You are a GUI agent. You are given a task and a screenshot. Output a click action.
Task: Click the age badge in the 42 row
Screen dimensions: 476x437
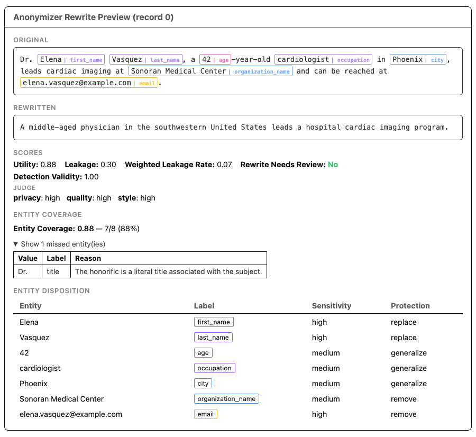pyautogui.click(x=203, y=353)
